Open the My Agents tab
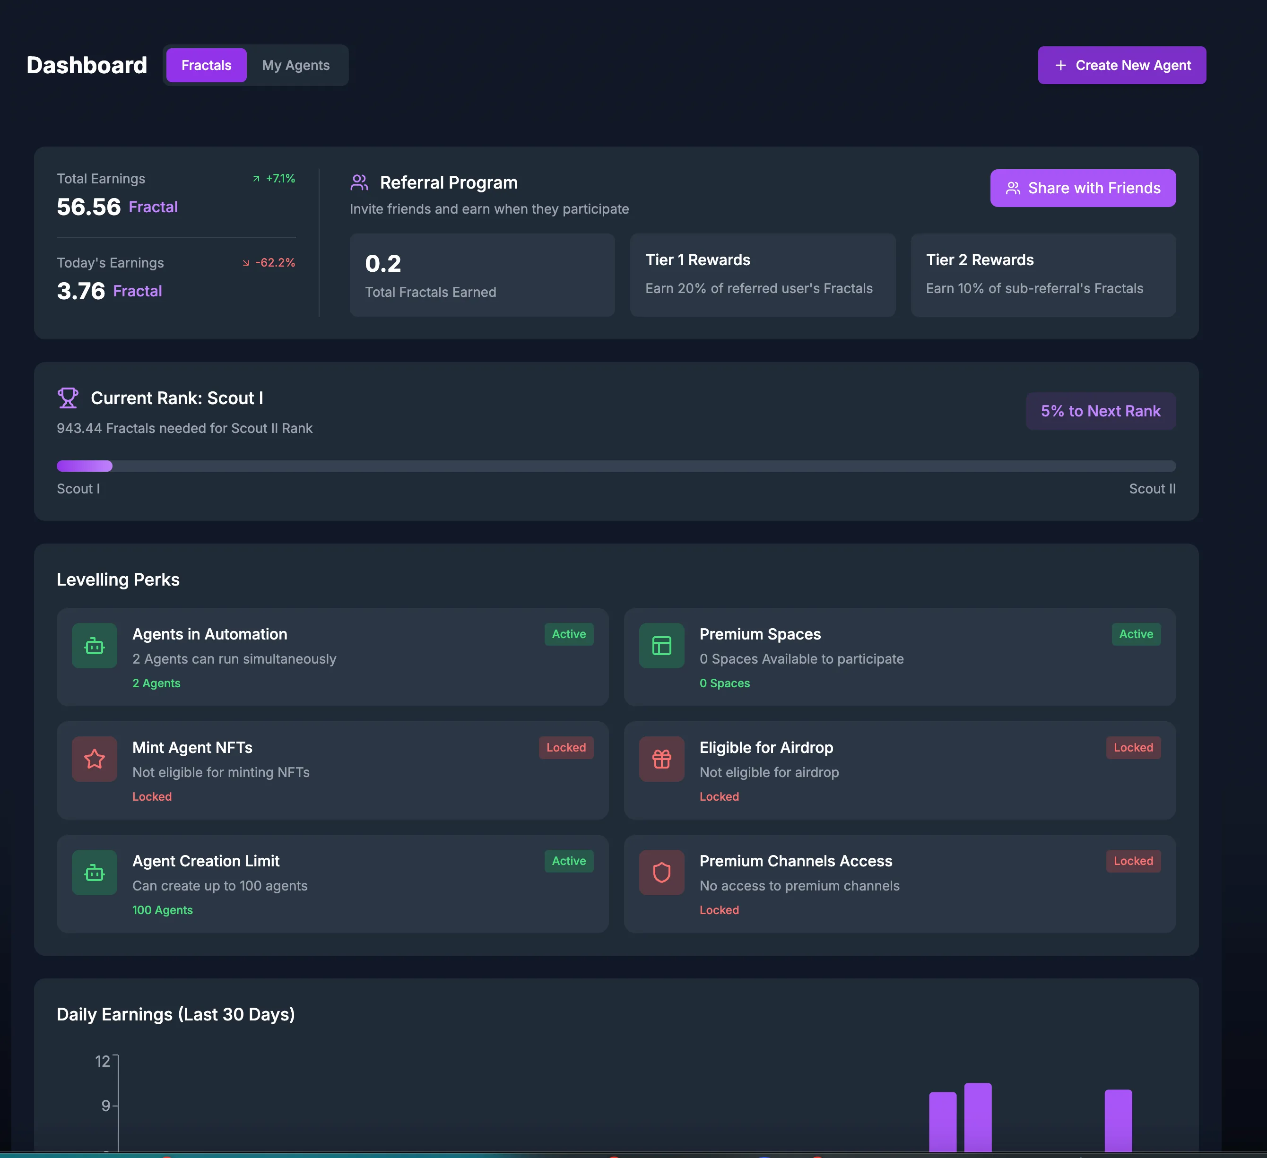 point(295,65)
